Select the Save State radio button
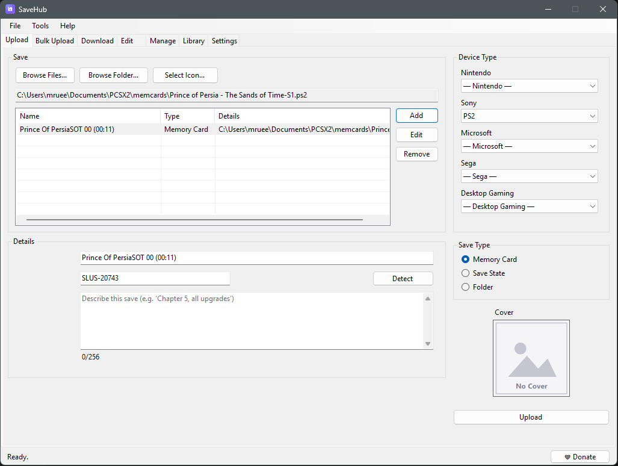 (466, 273)
